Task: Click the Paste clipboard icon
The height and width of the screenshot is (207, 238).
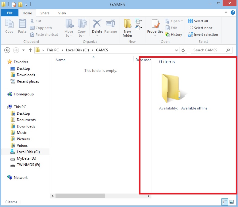Action: (22, 24)
